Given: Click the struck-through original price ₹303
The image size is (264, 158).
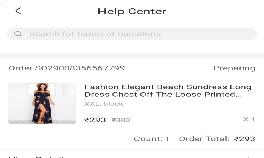Looking at the screenshot, I should coord(121,120).
